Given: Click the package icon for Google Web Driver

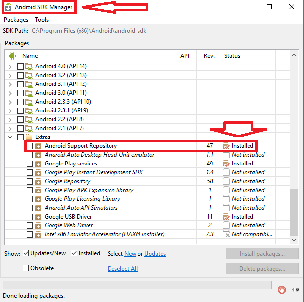Looking at the screenshot, I should [38, 225].
